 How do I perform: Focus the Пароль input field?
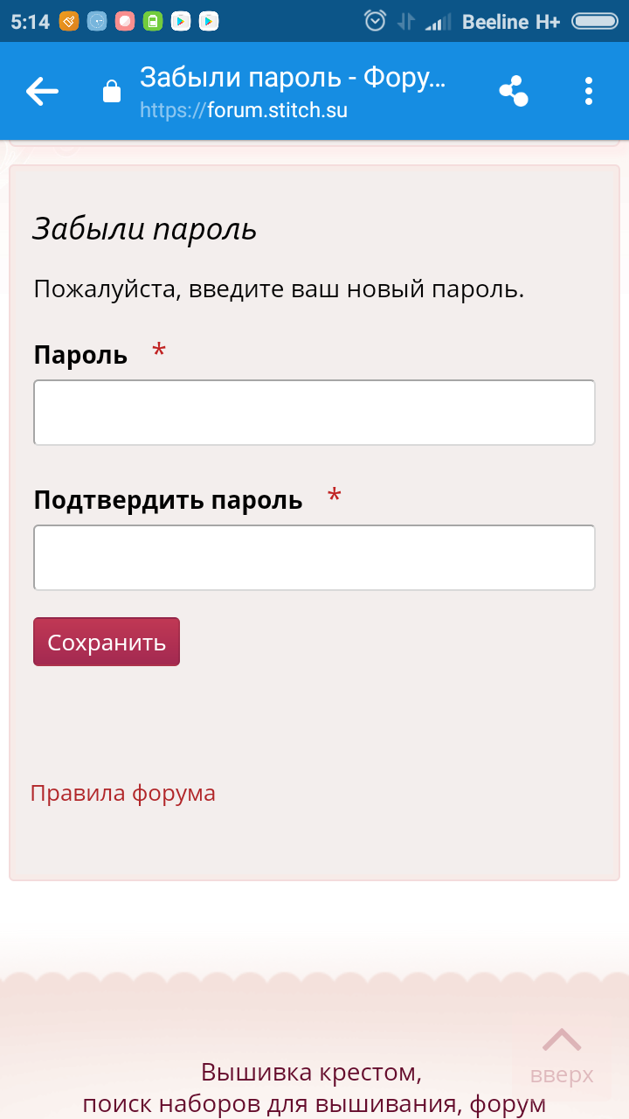(314, 413)
